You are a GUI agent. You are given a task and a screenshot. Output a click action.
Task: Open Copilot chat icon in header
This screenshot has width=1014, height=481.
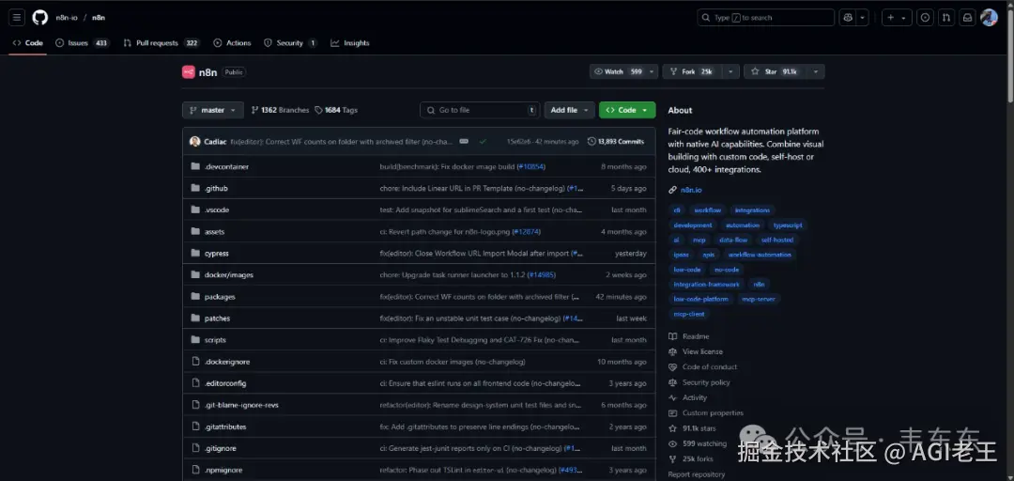tap(848, 18)
